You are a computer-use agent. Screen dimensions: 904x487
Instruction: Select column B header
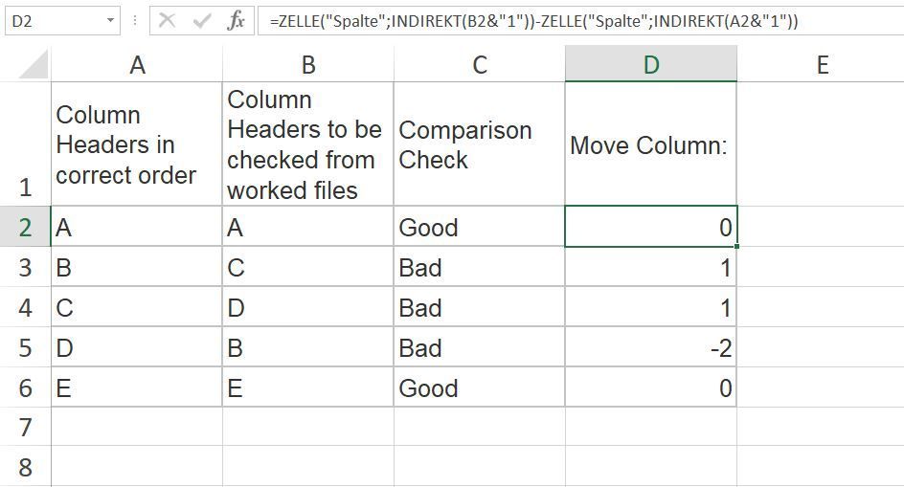[308, 64]
